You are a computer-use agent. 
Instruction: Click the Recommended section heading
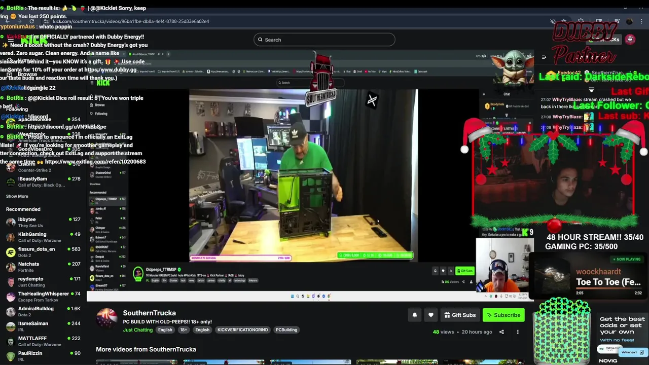point(23,209)
